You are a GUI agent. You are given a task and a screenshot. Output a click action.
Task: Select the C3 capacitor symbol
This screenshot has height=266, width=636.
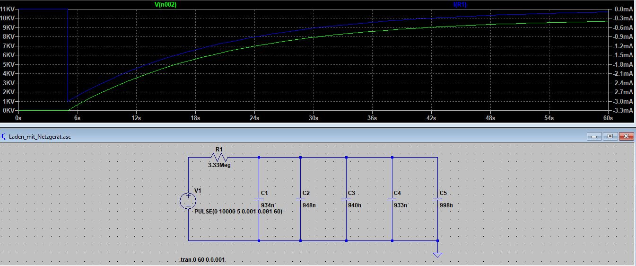(346, 199)
